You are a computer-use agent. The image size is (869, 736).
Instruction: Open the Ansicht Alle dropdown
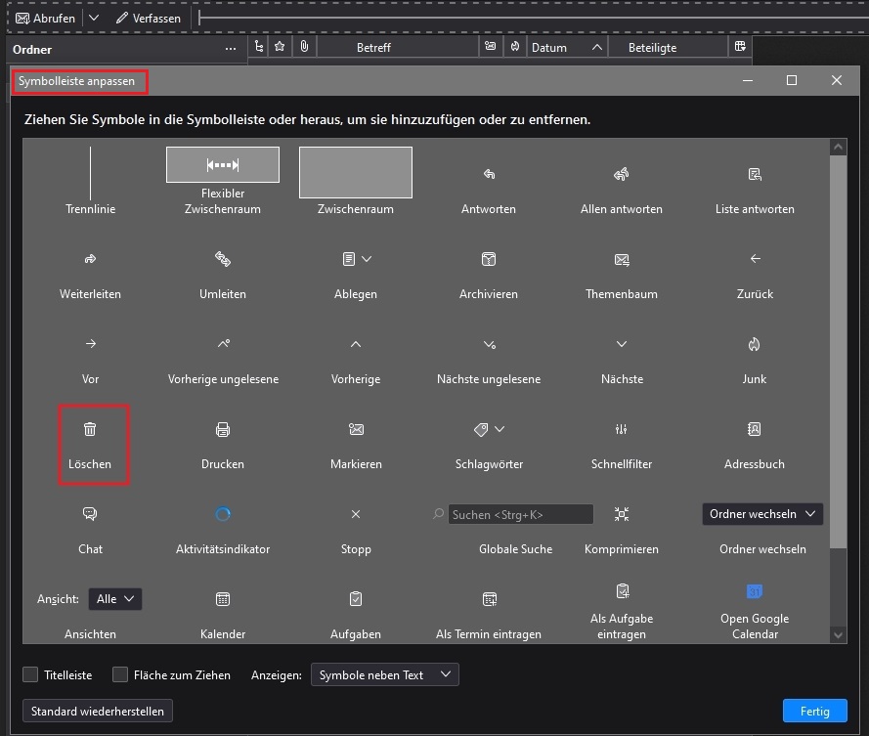coord(115,599)
